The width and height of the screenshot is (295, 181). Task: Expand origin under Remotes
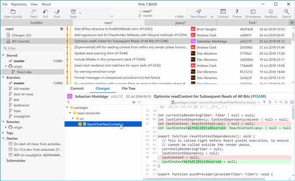coord(6,127)
